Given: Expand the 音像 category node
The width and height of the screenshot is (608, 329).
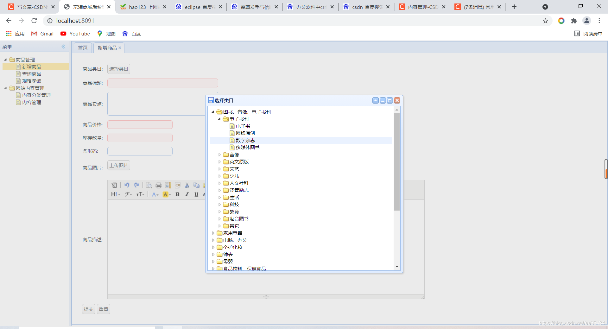Looking at the screenshot, I should (219, 155).
